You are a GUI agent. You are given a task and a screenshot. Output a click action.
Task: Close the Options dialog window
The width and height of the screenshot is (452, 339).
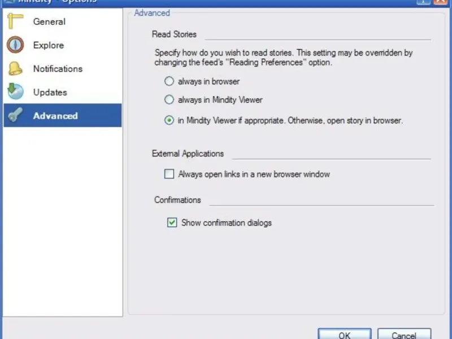(x=441, y=2)
